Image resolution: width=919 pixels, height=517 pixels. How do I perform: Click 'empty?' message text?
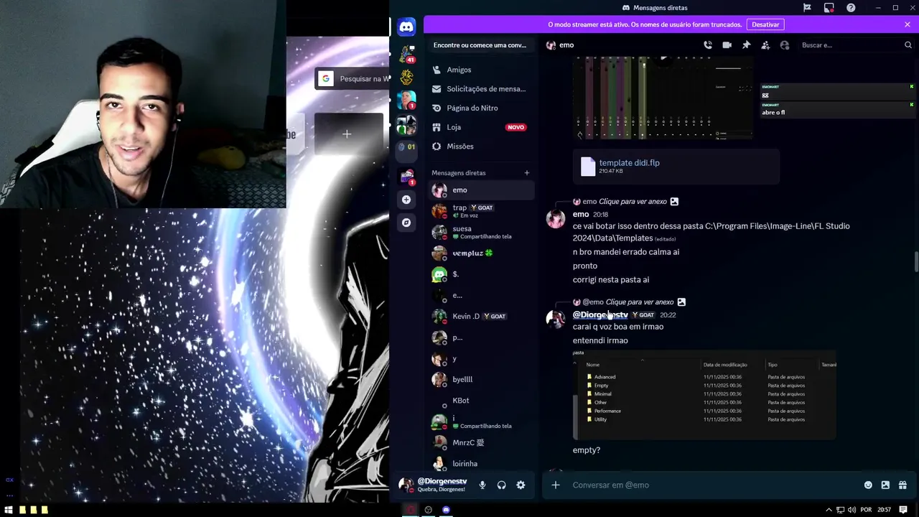[x=587, y=450]
